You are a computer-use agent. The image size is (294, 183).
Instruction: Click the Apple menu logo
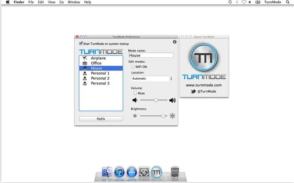click(8, 2)
